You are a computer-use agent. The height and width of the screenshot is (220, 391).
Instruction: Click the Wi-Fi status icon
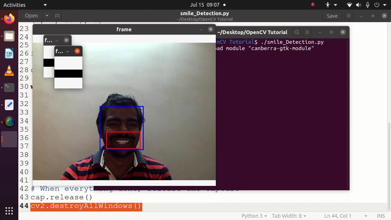(349, 5)
